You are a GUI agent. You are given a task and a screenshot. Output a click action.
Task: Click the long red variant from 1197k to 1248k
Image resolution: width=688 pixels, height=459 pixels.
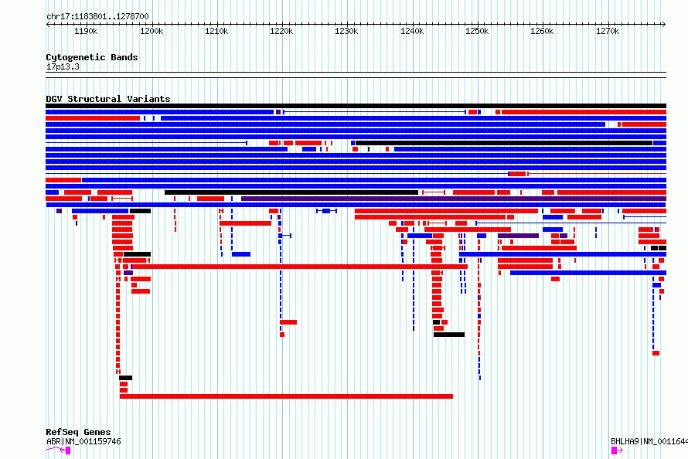tap(300, 267)
